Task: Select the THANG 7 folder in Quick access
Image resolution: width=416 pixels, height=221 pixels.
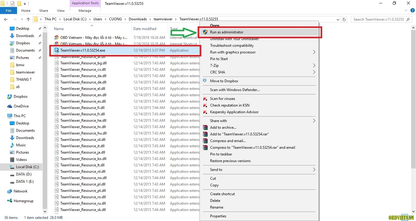Action: pyautogui.click(x=24, y=80)
